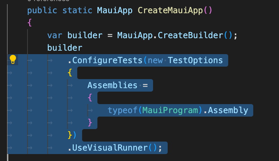Click the .Assembly property after typeof
279x161 pixels.
[x=226, y=110]
